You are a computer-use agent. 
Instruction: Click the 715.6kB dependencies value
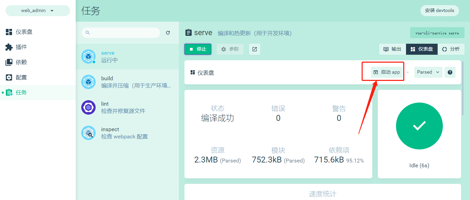(x=329, y=160)
